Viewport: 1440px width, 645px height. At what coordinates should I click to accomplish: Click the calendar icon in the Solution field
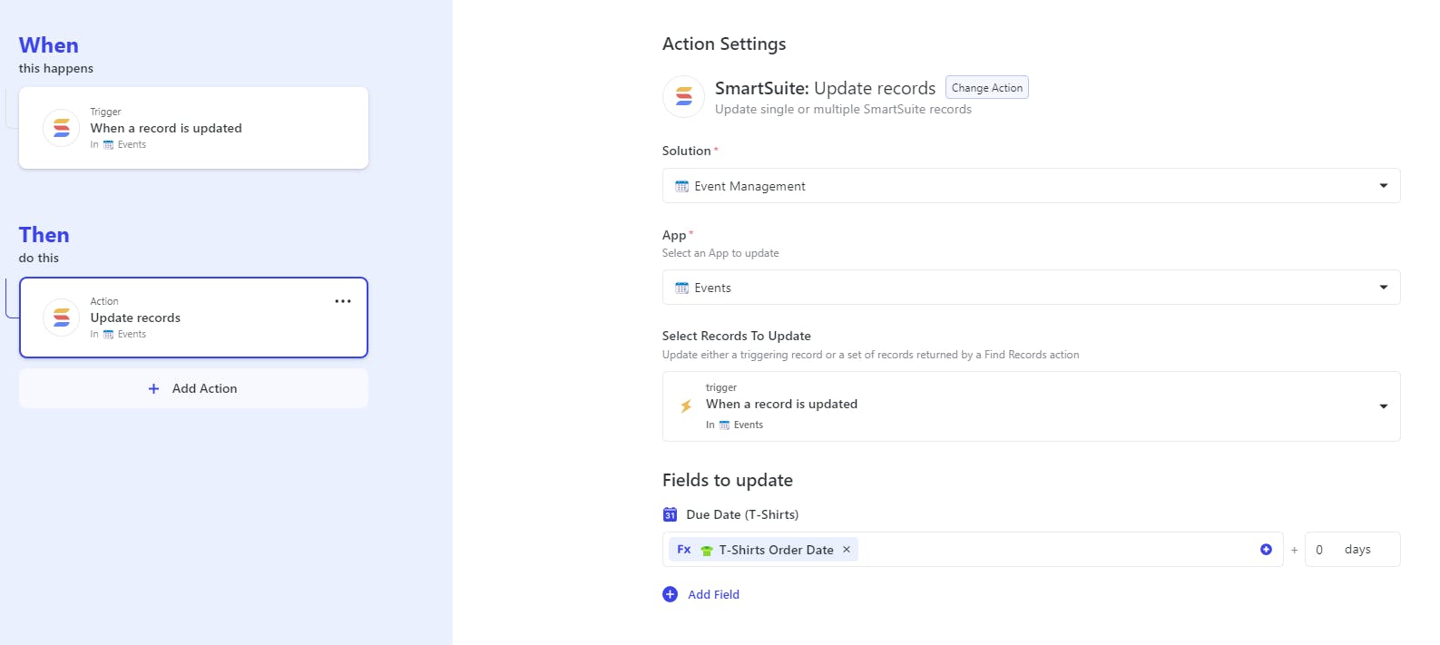682,186
